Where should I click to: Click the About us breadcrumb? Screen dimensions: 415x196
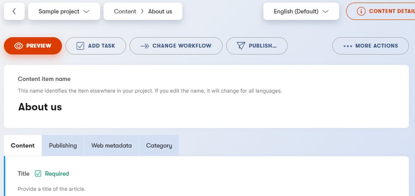pyautogui.click(x=160, y=11)
